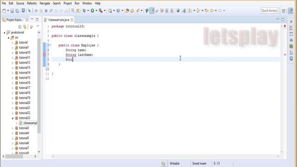Open the Back navigation dropdown arrow
297x167 pixels.
tap(216, 11)
